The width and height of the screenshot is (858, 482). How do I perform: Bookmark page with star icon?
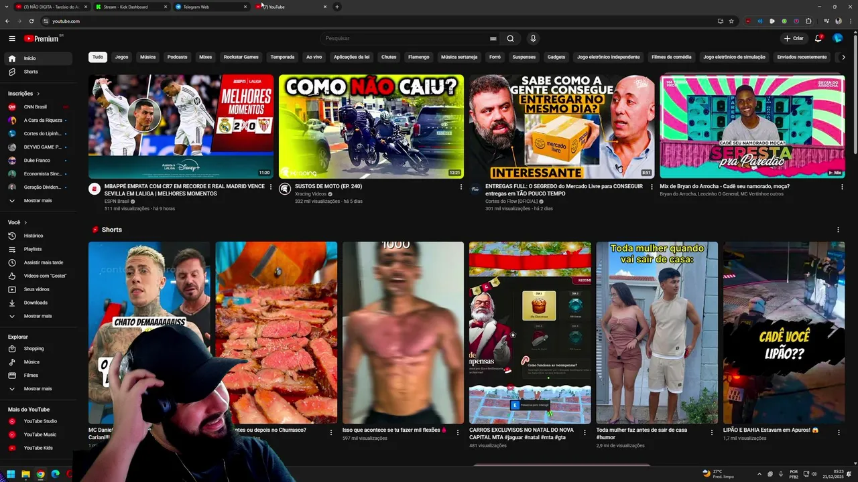pos(731,21)
